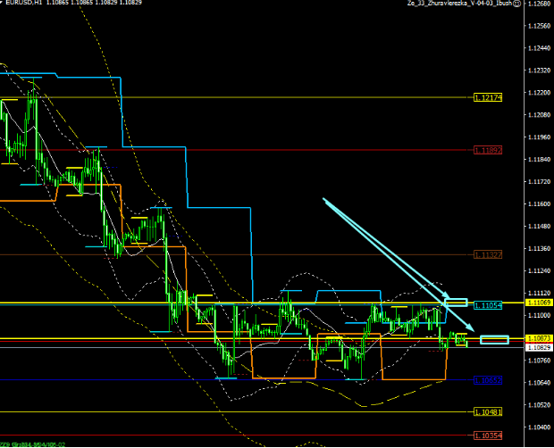Click the start point of the cyan arrows
The height and width of the screenshot is (448, 554).
(323, 199)
